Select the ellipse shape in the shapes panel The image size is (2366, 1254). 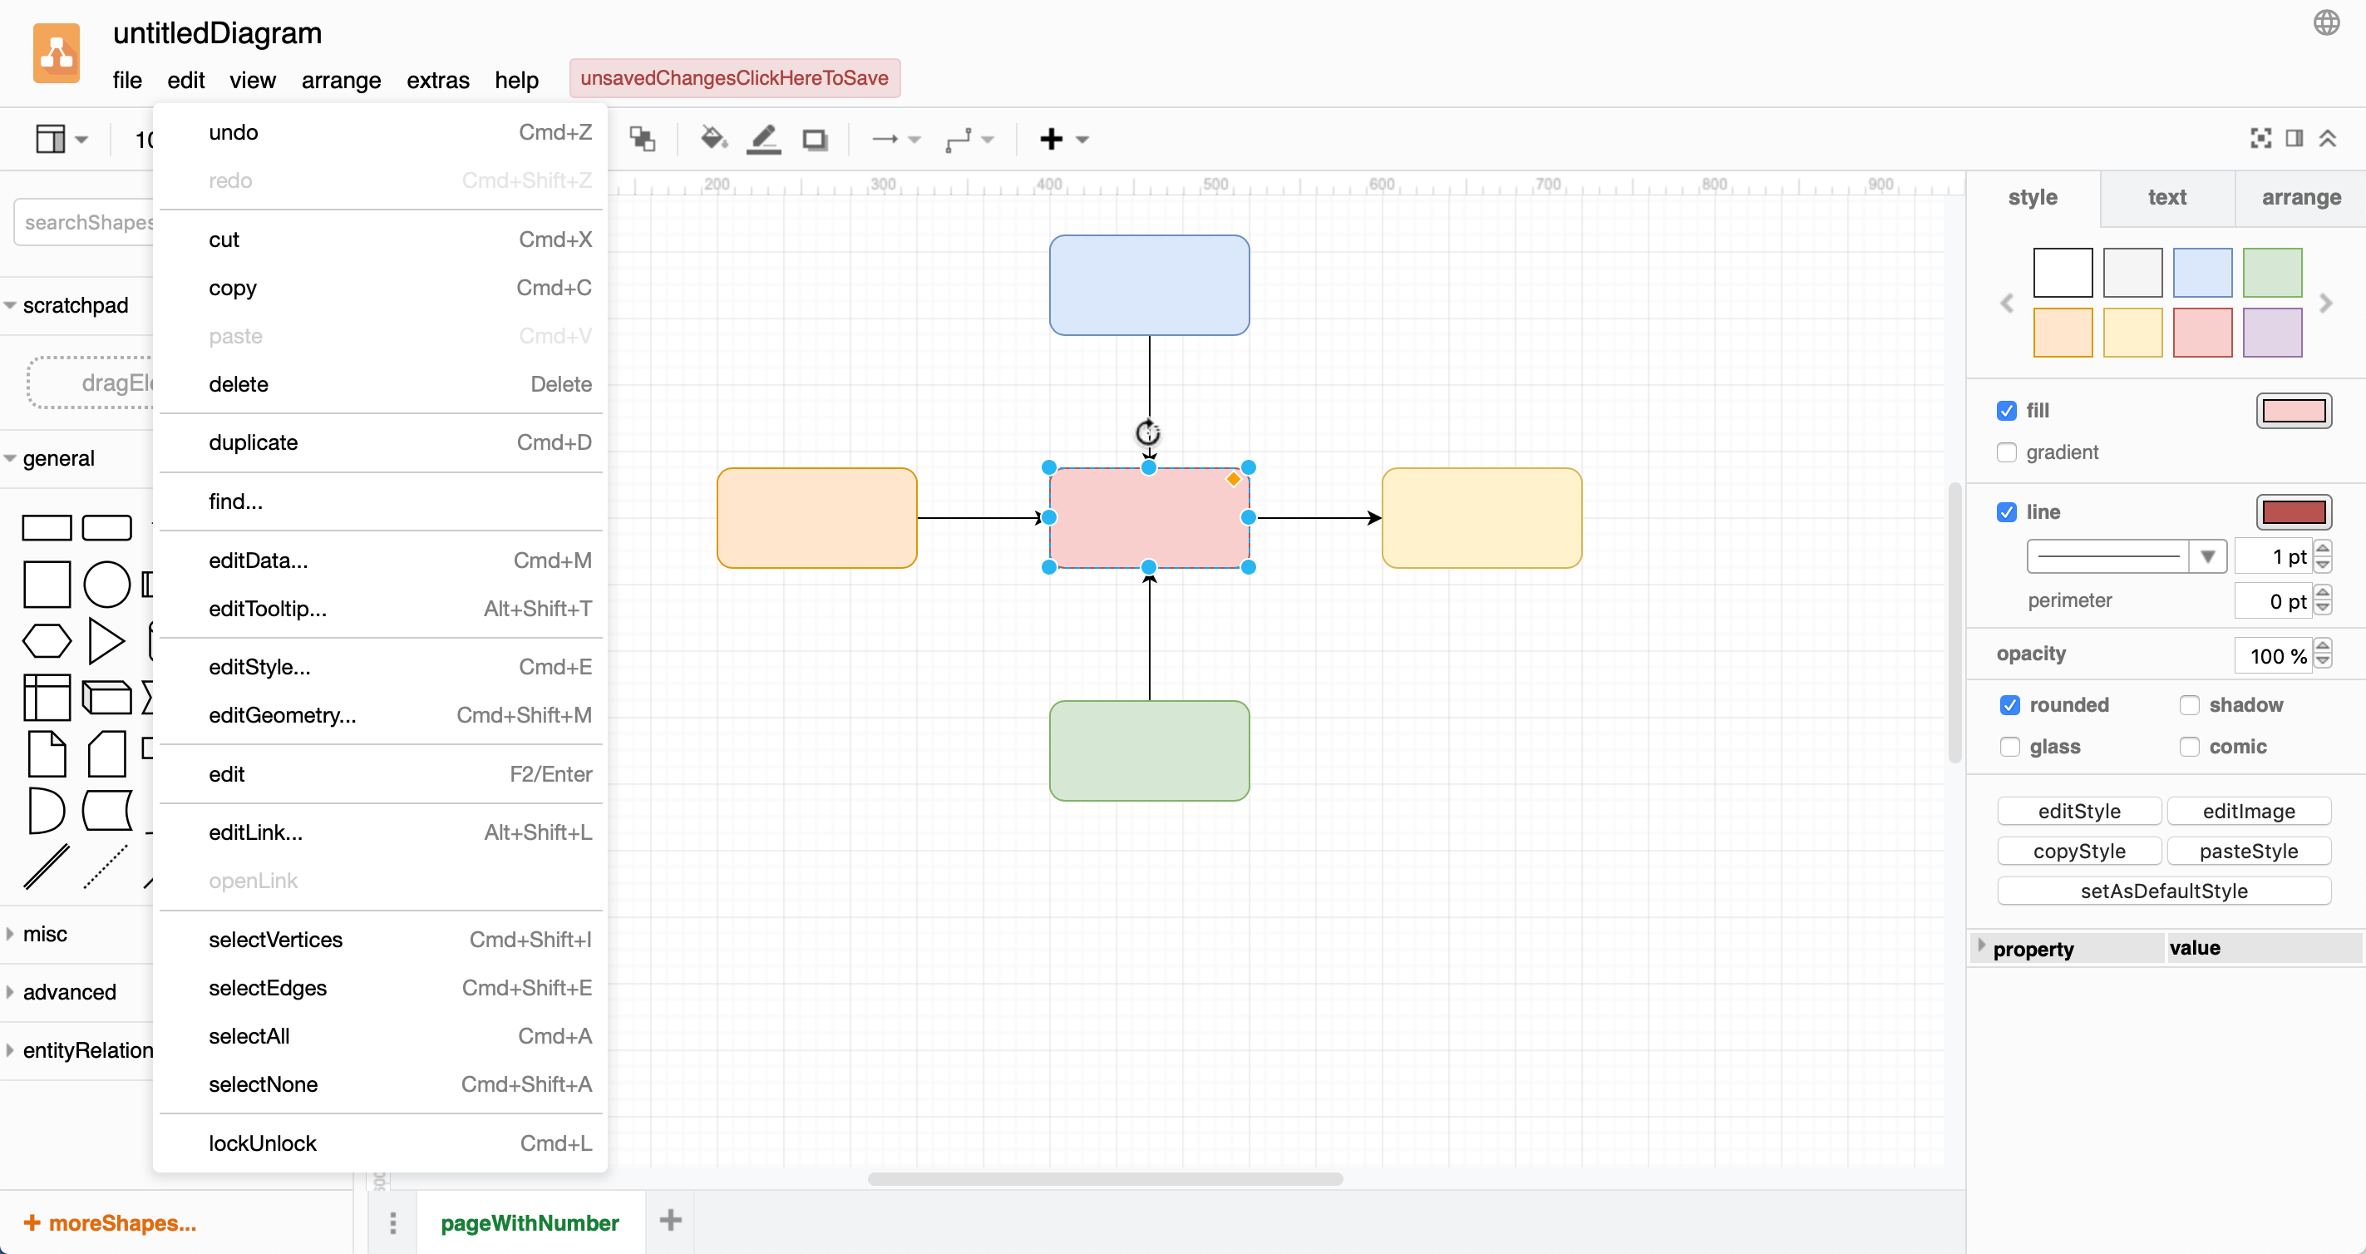(106, 584)
